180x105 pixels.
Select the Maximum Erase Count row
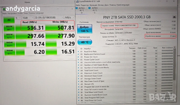pos(125,73)
